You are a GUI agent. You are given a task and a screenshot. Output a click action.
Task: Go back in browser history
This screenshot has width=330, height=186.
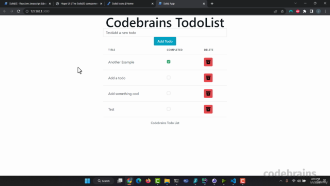point(5,11)
